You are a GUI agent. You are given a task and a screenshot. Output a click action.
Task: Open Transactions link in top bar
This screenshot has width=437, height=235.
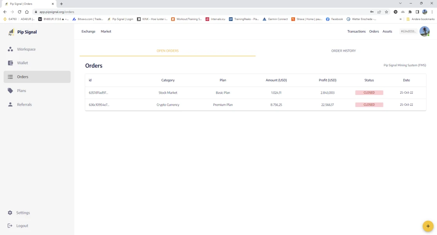click(356, 31)
